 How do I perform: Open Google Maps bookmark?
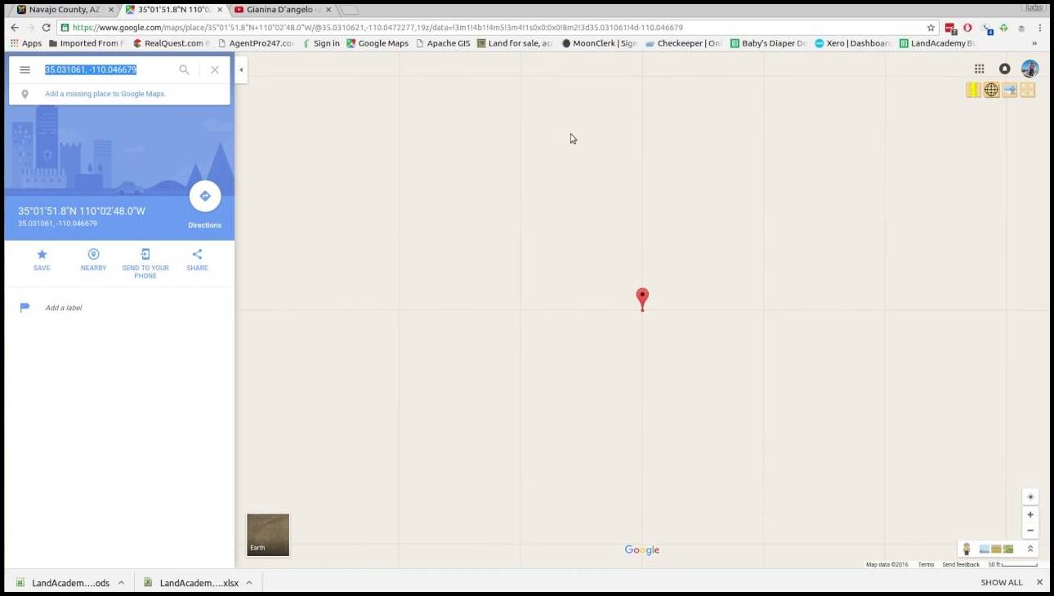pos(377,43)
